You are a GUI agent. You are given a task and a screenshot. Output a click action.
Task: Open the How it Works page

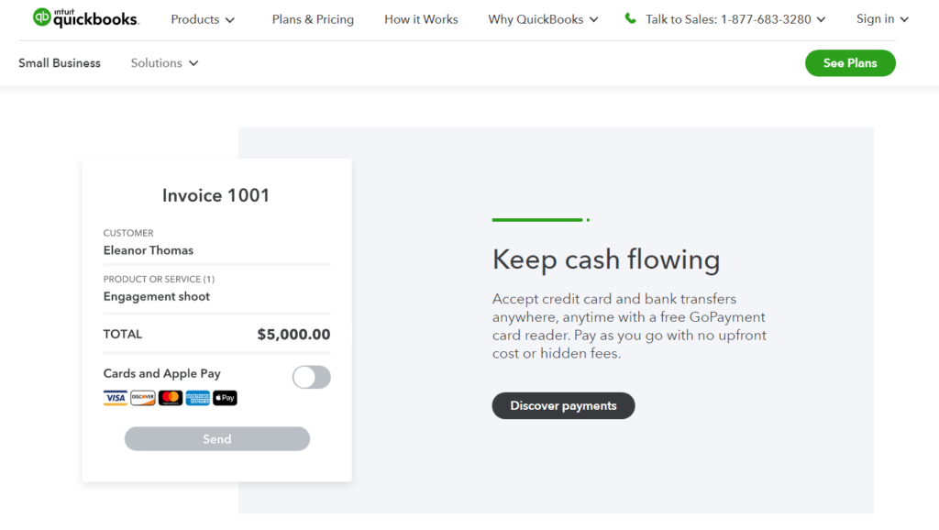click(x=421, y=19)
